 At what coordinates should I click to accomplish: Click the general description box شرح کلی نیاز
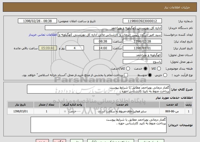click(98, 89)
